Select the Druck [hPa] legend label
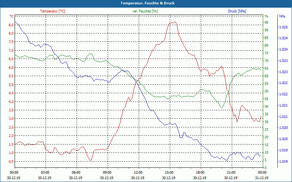The width and height of the screenshot is (292, 182). (x=237, y=11)
